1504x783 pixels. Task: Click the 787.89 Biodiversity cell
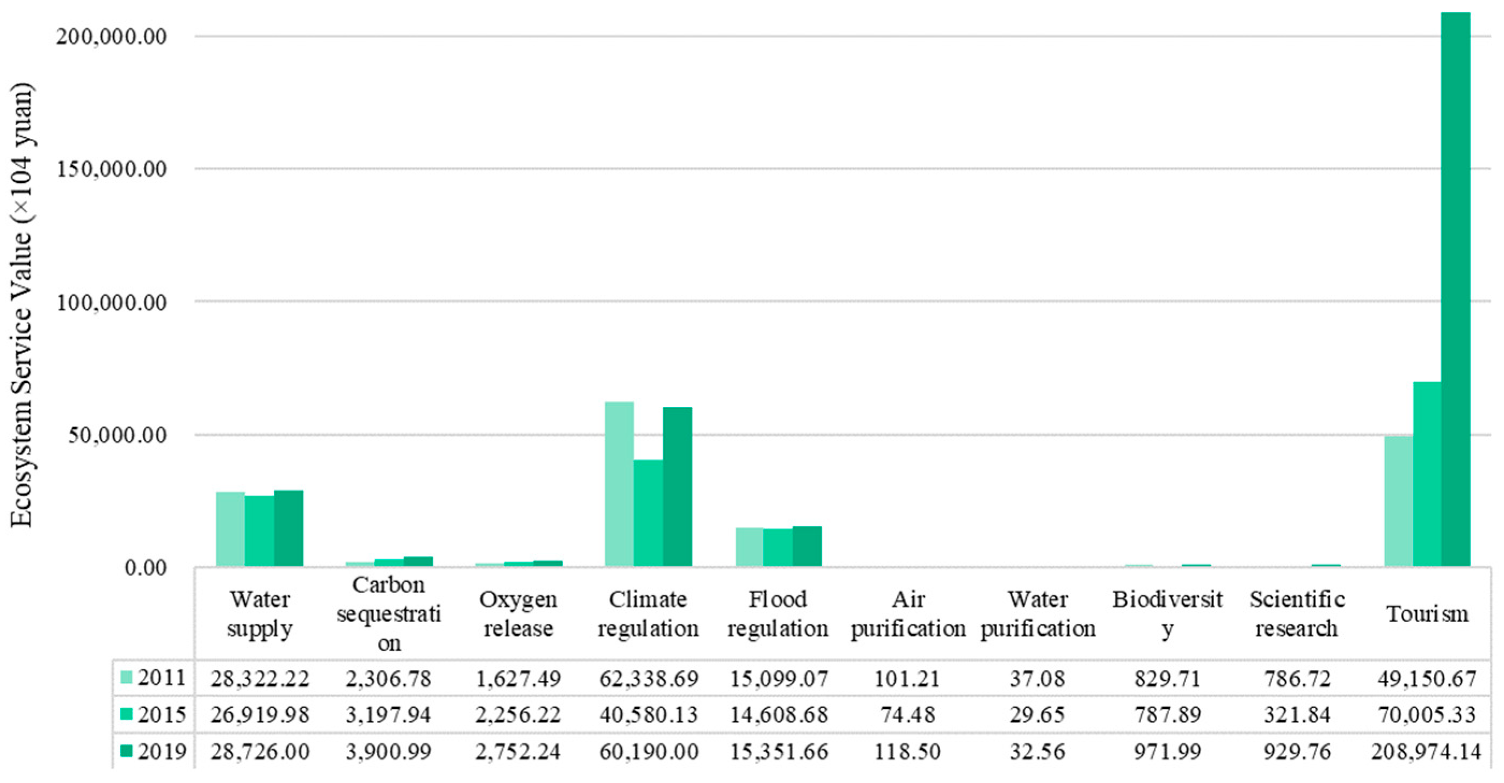pyautogui.click(x=1167, y=715)
